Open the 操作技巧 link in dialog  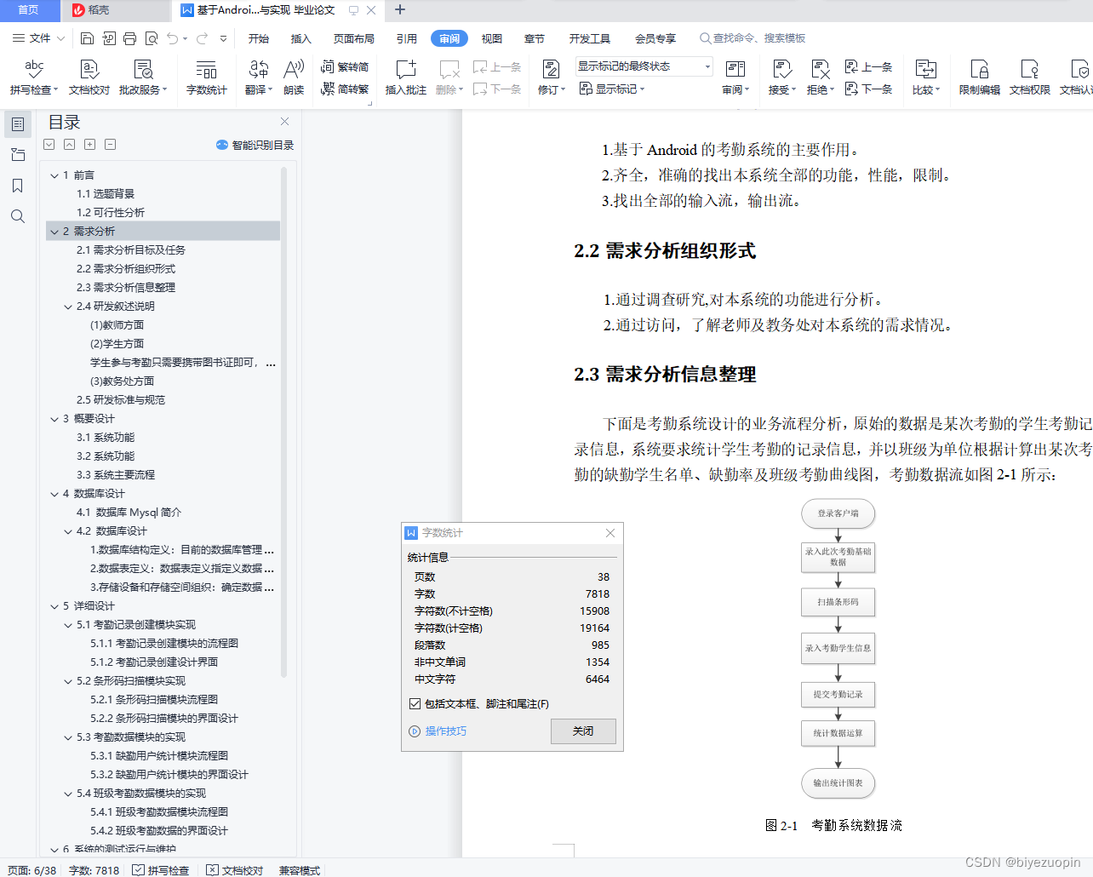point(438,731)
